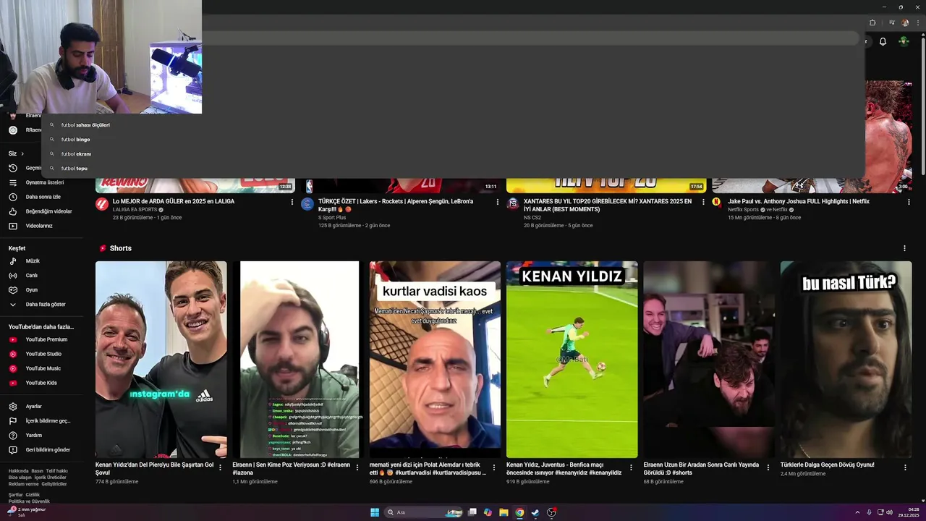The image size is (926, 521).
Task: Expand Daha fazla göster in sidebar
Action: (x=44, y=304)
